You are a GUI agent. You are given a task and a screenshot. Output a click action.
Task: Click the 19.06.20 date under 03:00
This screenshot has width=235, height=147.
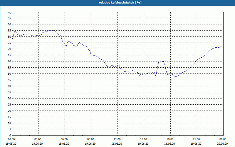coord(37,144)
